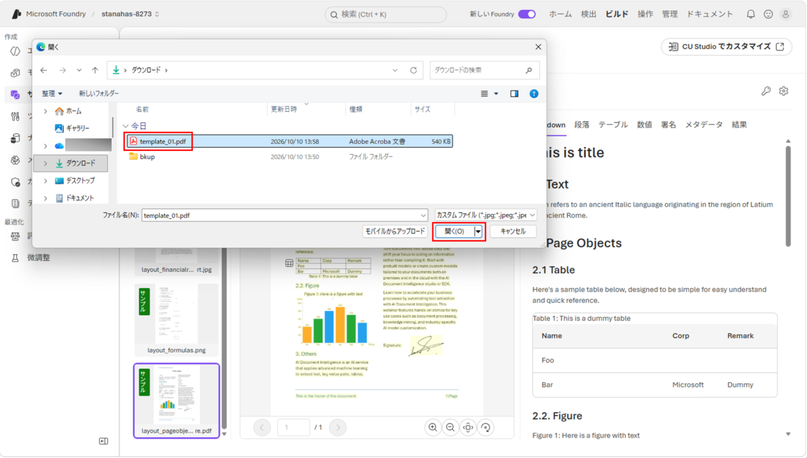The image size is (807, 458).
Task: Click the feedback smiley icon
Action: 768,14
